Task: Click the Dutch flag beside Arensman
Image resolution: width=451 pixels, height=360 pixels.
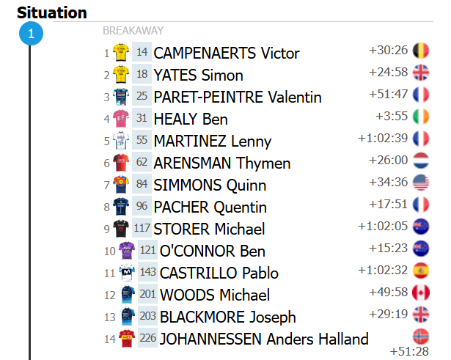Action: (421, 161)
